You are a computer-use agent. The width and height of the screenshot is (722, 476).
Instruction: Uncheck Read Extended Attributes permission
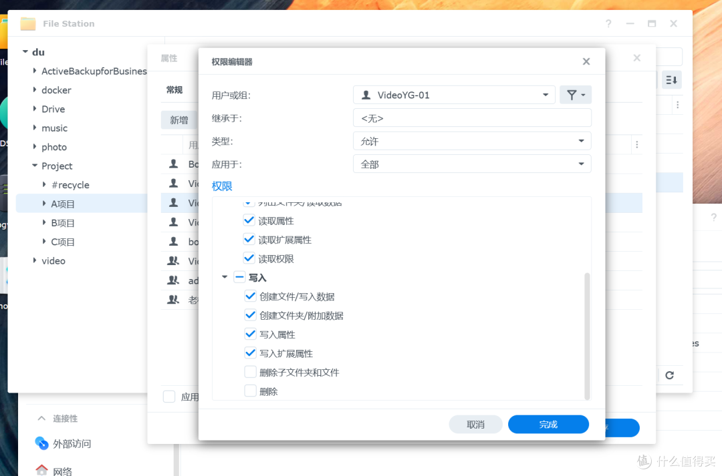(x=249, y=239)
